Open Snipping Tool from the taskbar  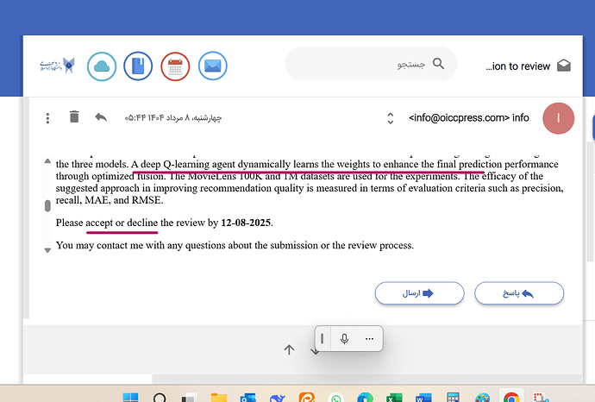[541, 398]
